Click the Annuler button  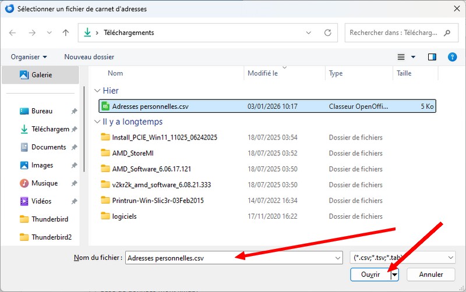point(430,275)
